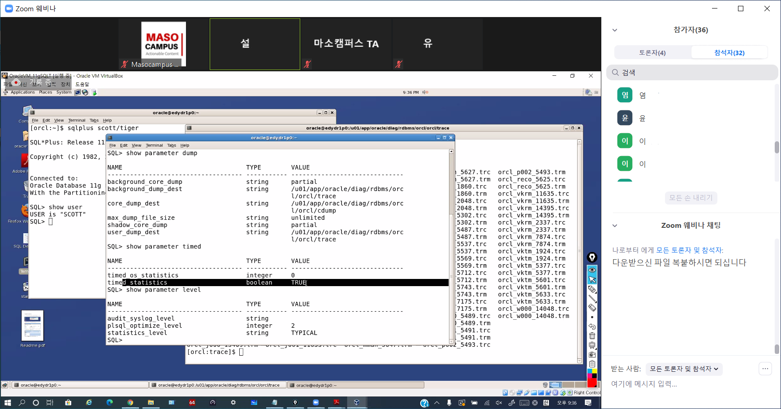The width and height of the screenshot is (781, 409).
Task: Click the 검색 participant search field
Action: click(692, 73)
